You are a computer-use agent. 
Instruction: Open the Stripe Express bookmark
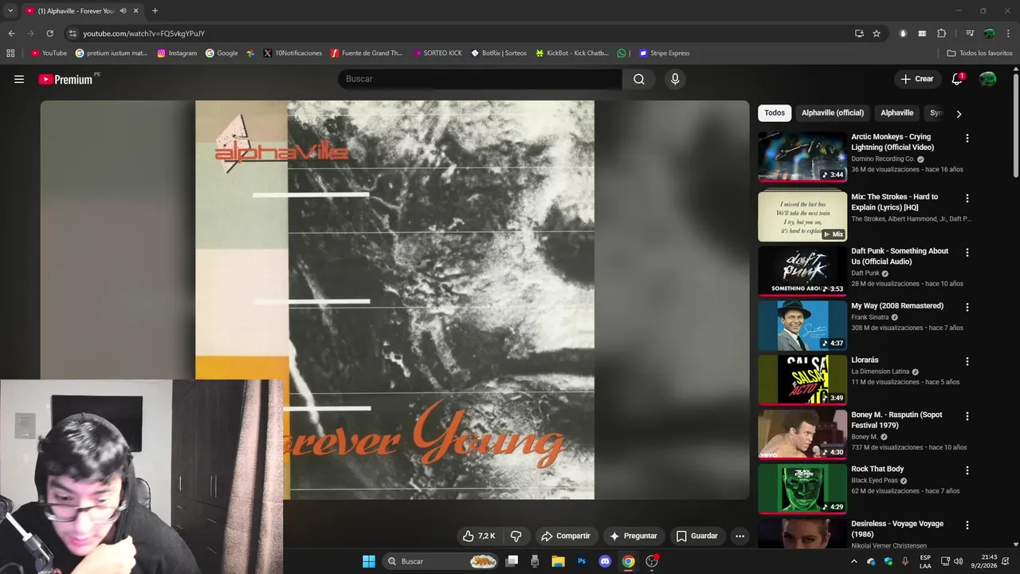(x=664, y=53)
